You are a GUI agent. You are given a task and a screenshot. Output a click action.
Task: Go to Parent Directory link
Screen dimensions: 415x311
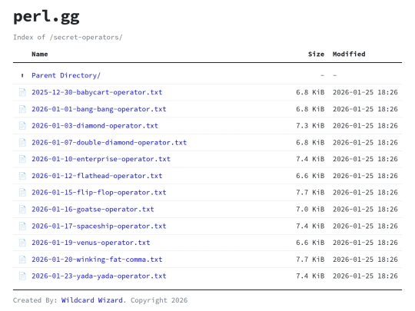[x=66, y=75]
